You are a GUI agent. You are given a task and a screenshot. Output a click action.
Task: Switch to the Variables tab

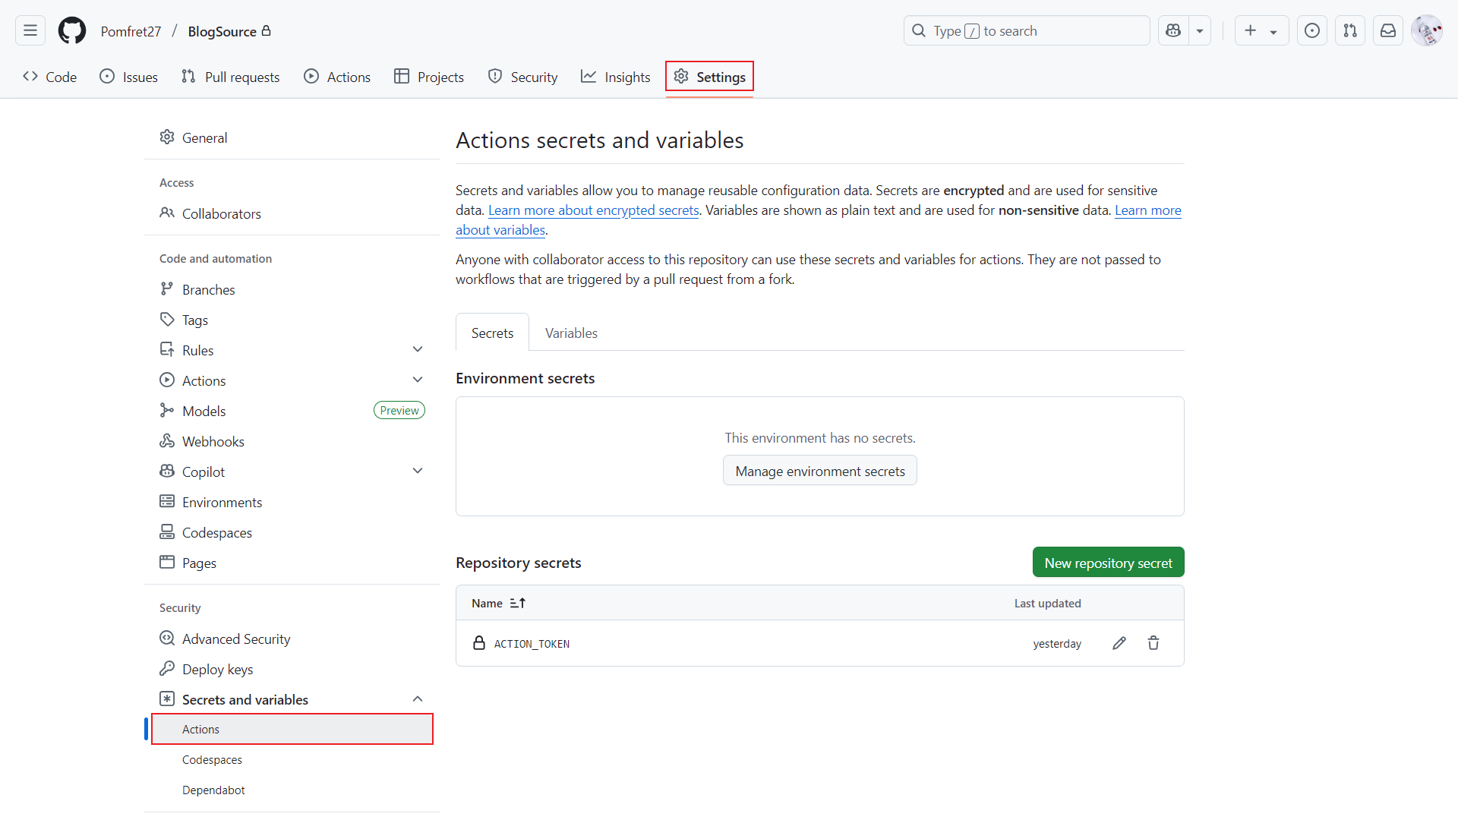pyautogui.click(x=571, y=333)
